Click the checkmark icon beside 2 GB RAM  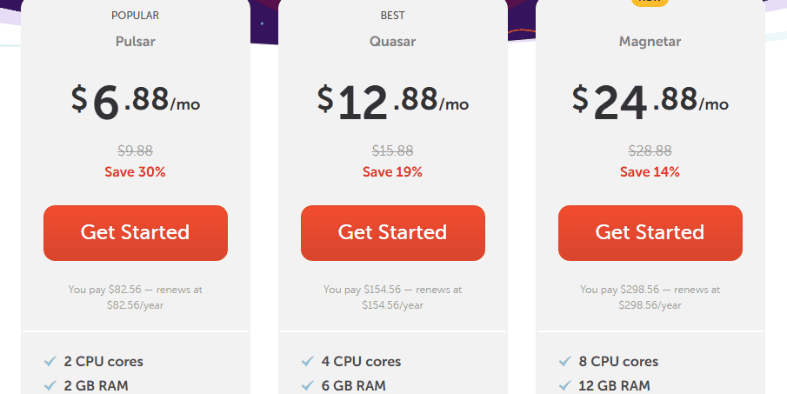50,385
